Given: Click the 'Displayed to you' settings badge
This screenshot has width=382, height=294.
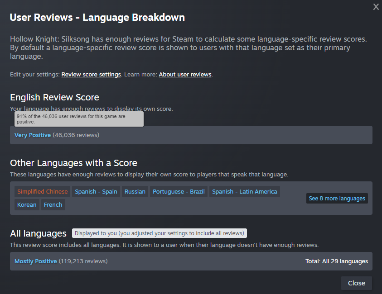Looking at the screenshot, I should click(x=160, y=233).
